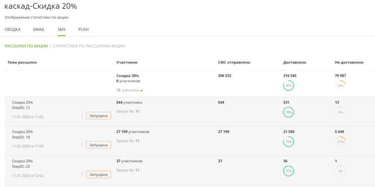Click the 21% not delivered circle

pos(340,141)
